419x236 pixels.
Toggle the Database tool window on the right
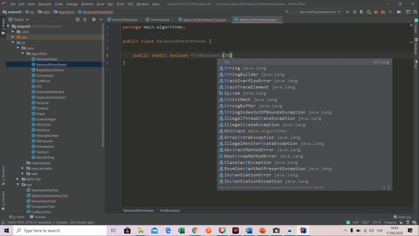[416, 47]
